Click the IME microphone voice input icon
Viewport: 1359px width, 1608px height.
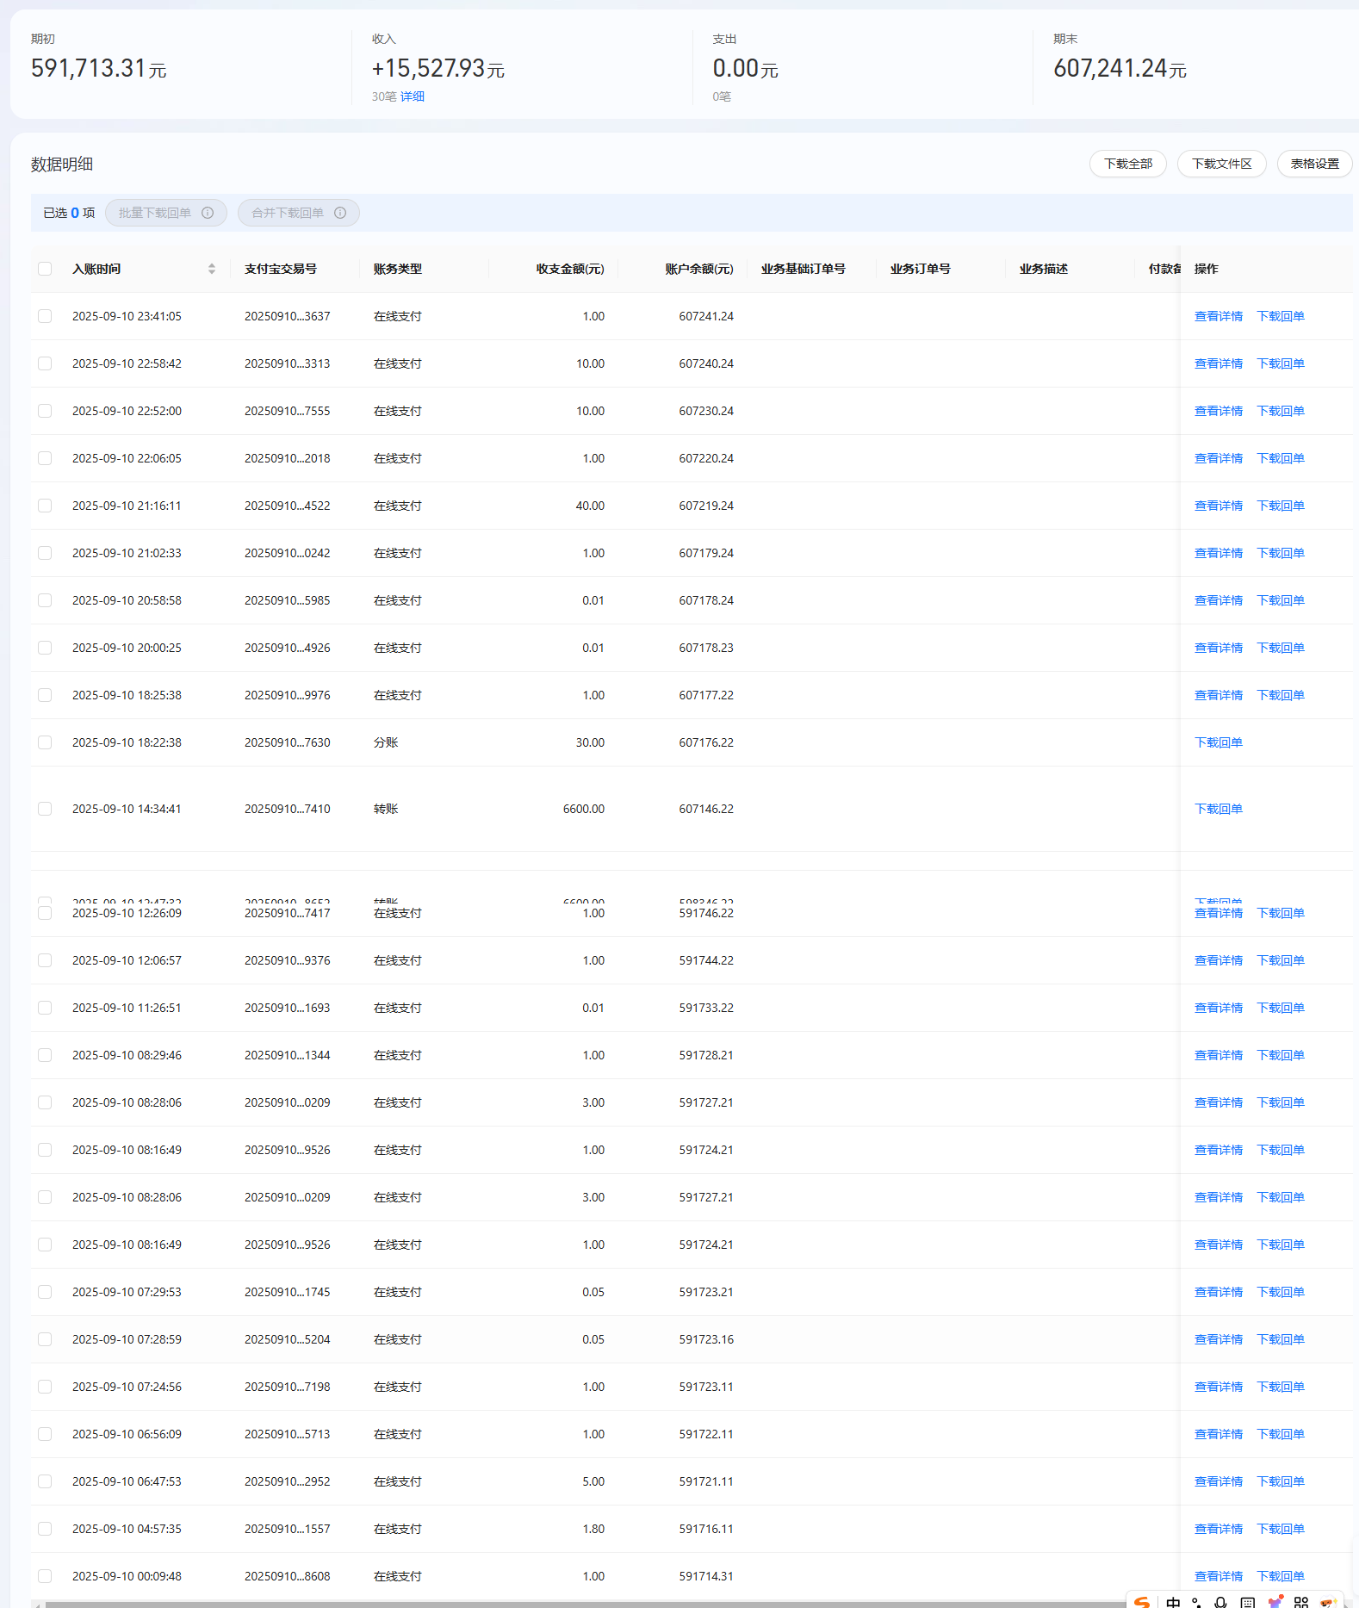coord(1220,1602)
